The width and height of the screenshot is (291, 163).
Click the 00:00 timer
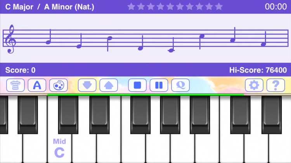click(276, 7)
